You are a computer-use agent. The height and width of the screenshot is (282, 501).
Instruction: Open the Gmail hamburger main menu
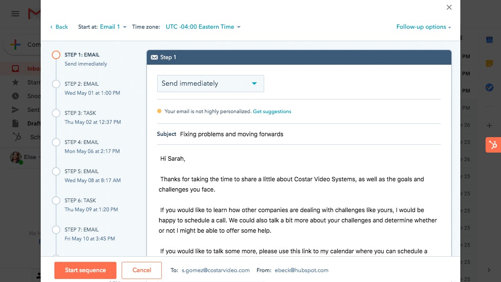[15, 14]
